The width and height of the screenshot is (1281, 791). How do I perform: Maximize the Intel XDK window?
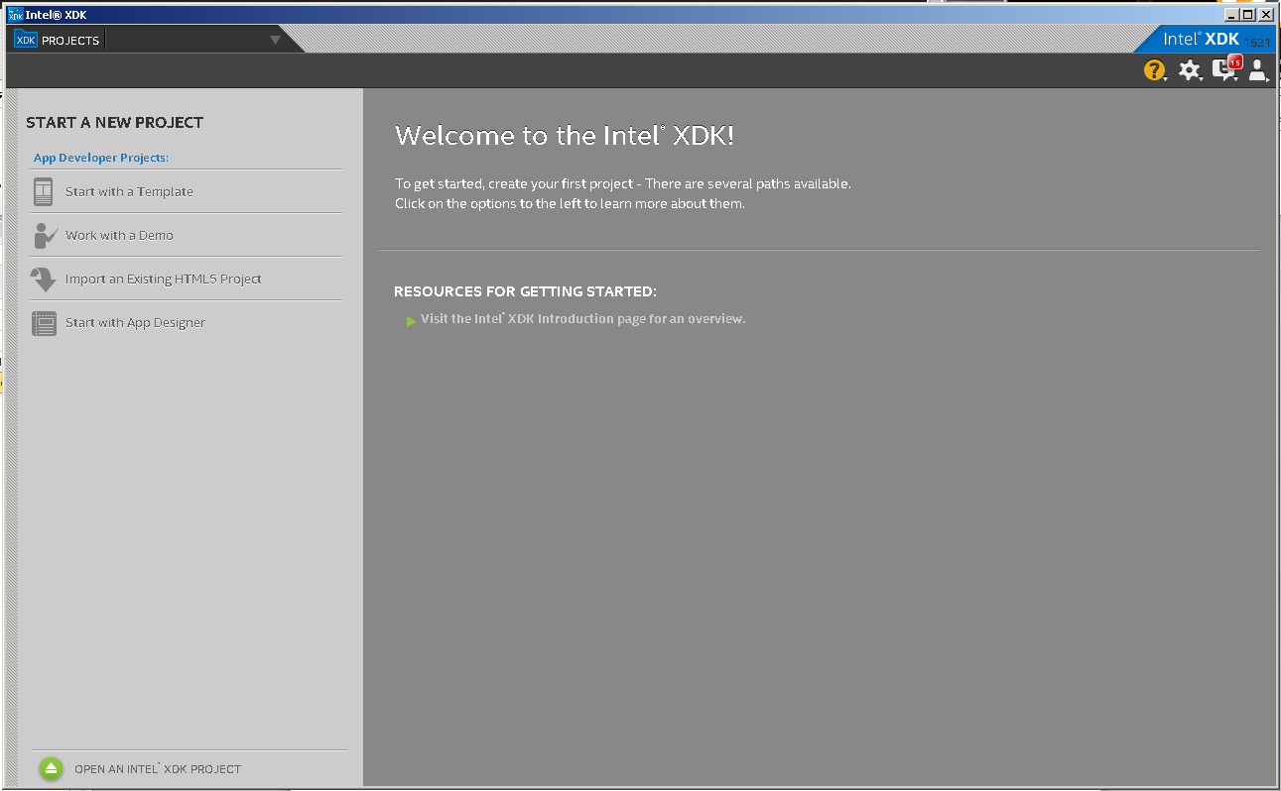(x=1248, y=14)
